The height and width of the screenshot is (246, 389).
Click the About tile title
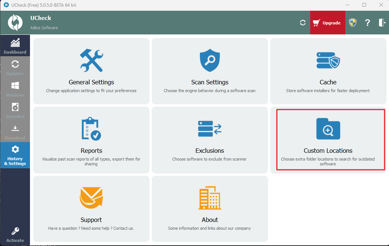[x=210, y=220]
